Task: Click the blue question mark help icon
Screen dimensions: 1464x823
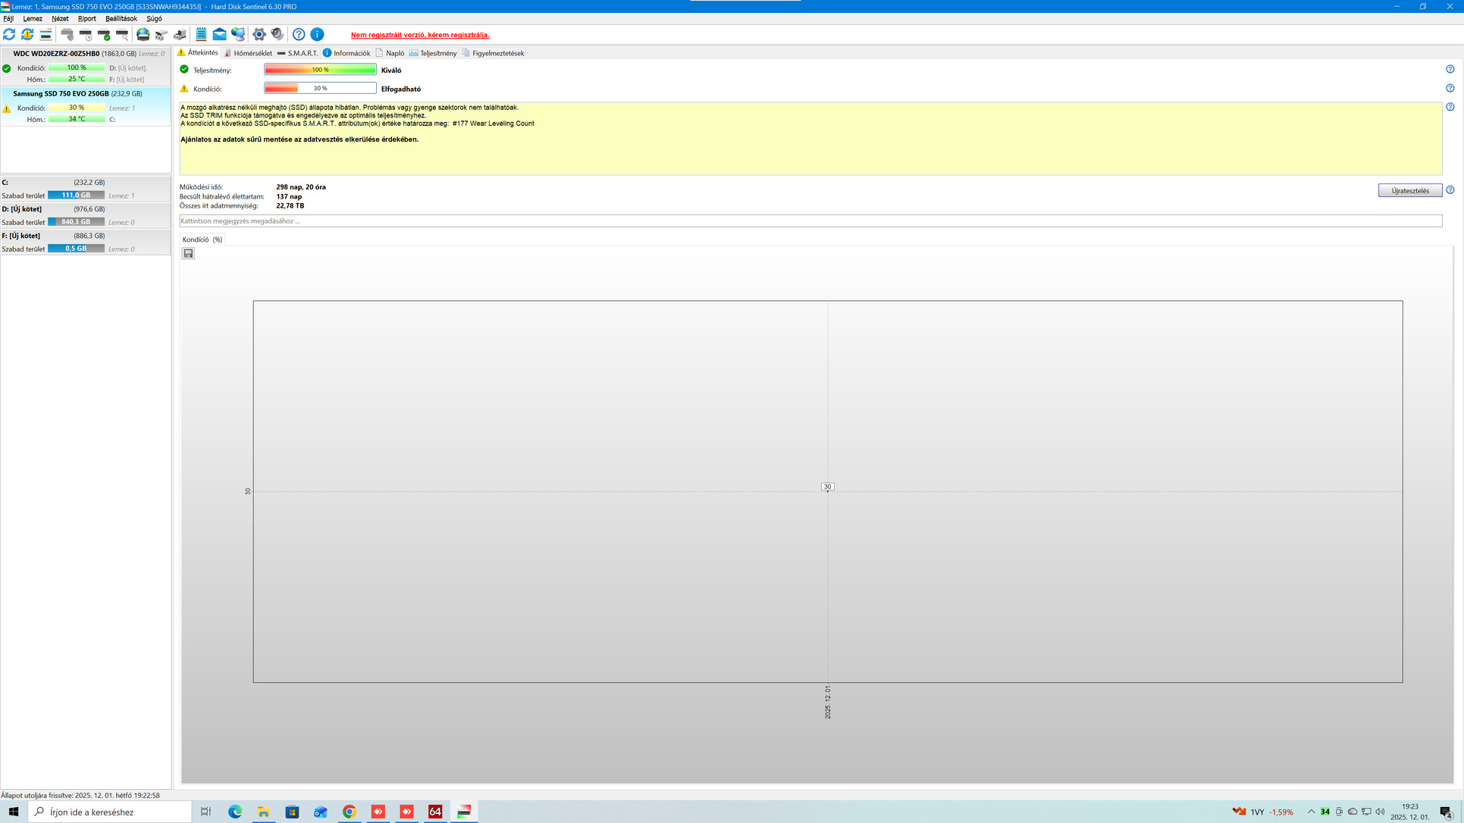Action: (299, 34)
